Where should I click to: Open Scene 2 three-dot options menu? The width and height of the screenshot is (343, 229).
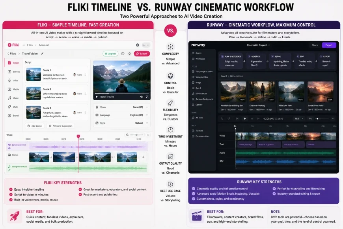(x=85, y=94)
